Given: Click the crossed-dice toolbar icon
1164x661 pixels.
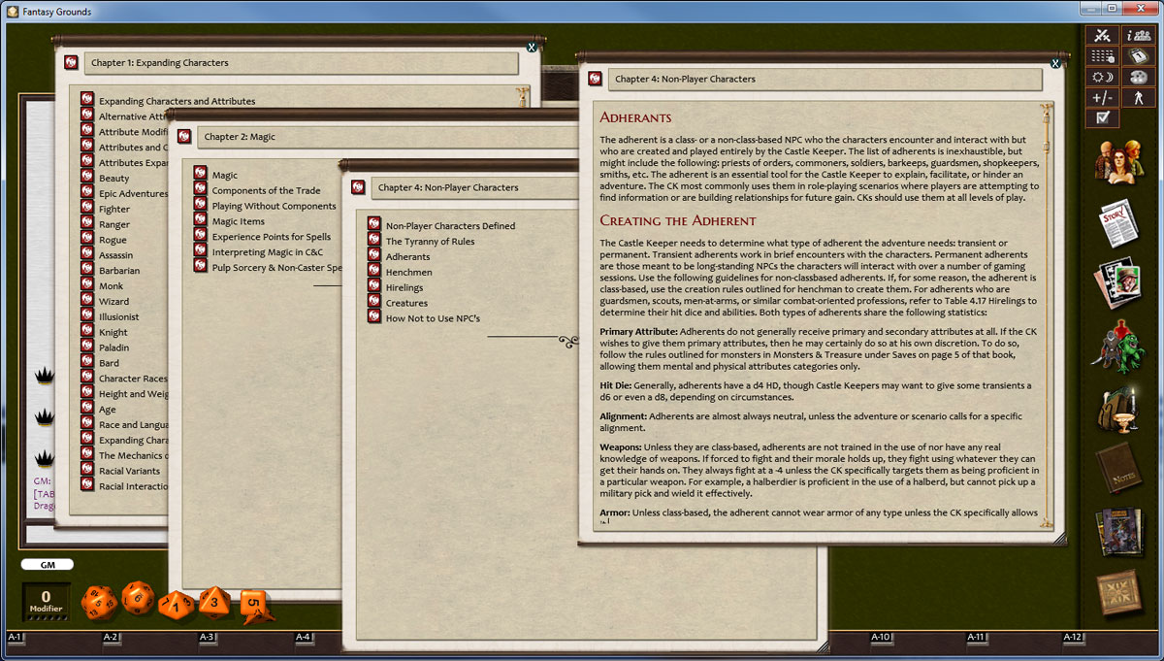Looking at the screenshot, I should click(1103, 35).
